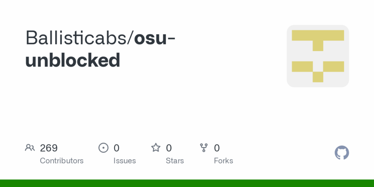Click the word unblocked in the title

[73, 60]
